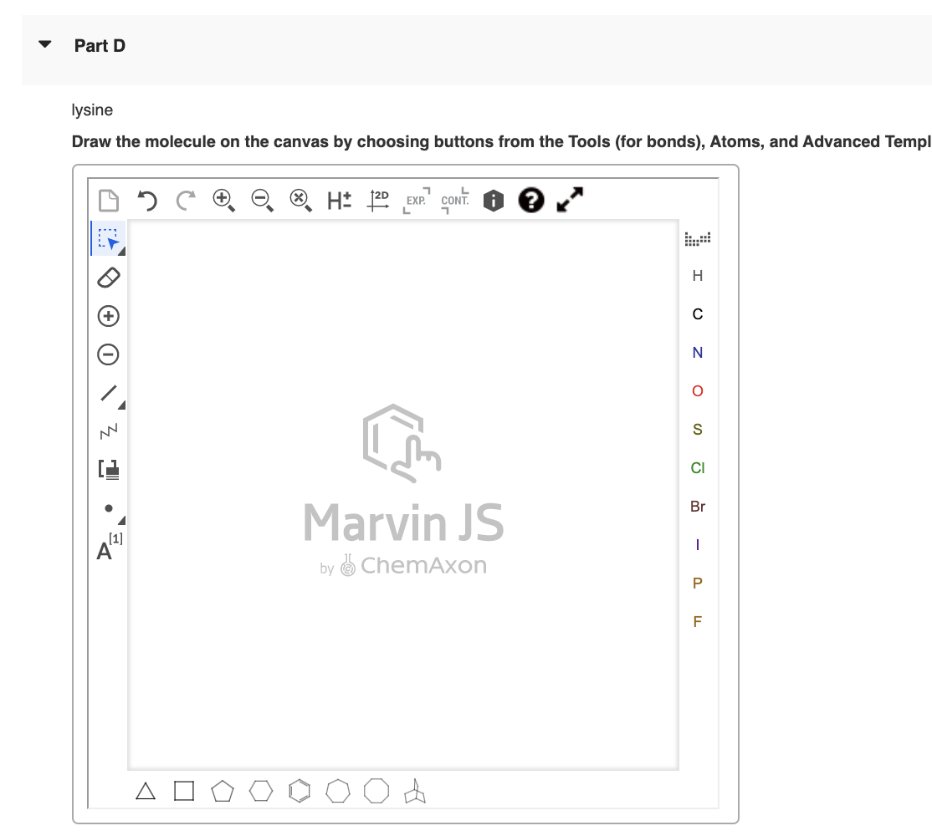
Task: Pick the fluorine atom F
Action: [x=698, y=622]
